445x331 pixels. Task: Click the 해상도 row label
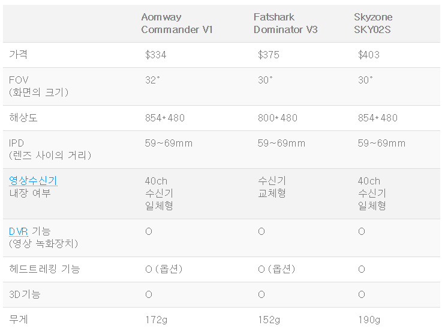click(x=23, y=118)
